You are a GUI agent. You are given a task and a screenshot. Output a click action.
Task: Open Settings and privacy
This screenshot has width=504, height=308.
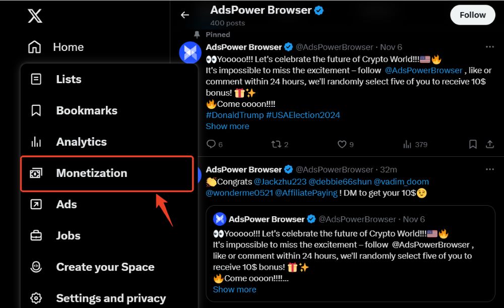coord(111,298)
